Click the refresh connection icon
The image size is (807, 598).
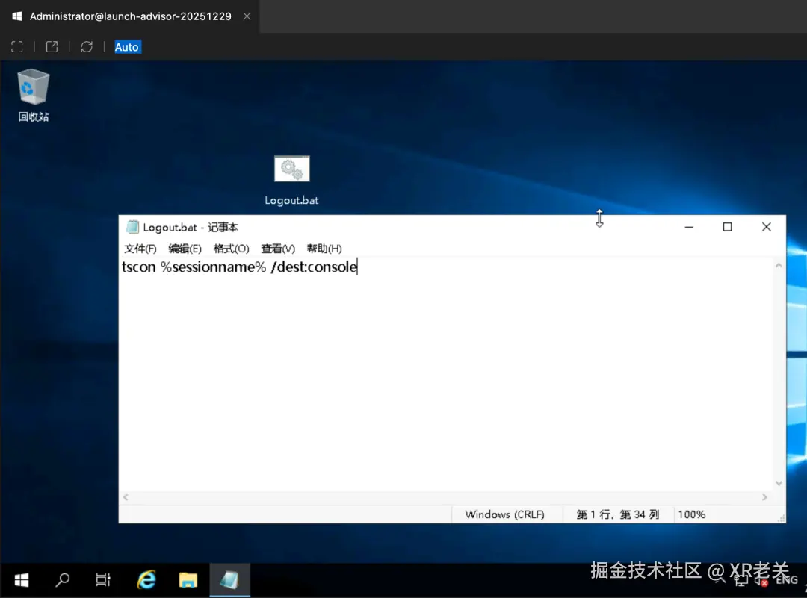[87, 47]
